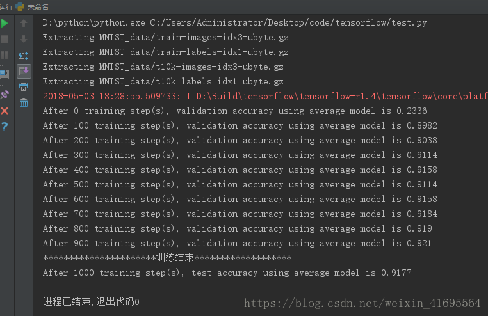Click the gray Stop process square icon

(4, 39)
